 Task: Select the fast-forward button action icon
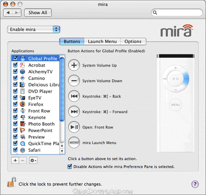[74, 112]
